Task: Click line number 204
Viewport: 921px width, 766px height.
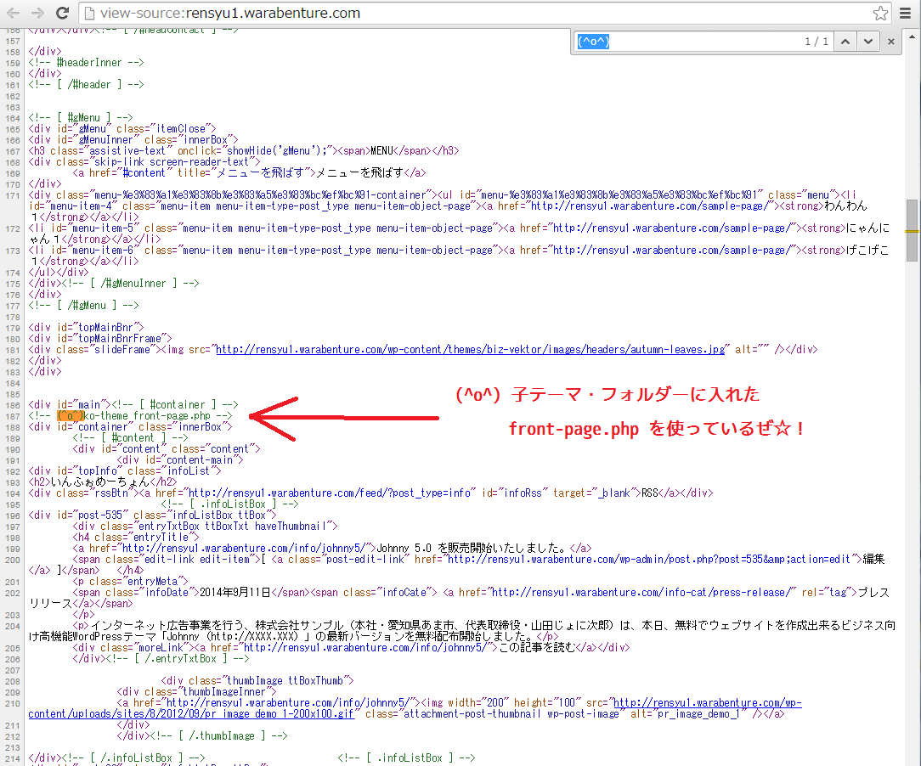Action: point(13,626)
